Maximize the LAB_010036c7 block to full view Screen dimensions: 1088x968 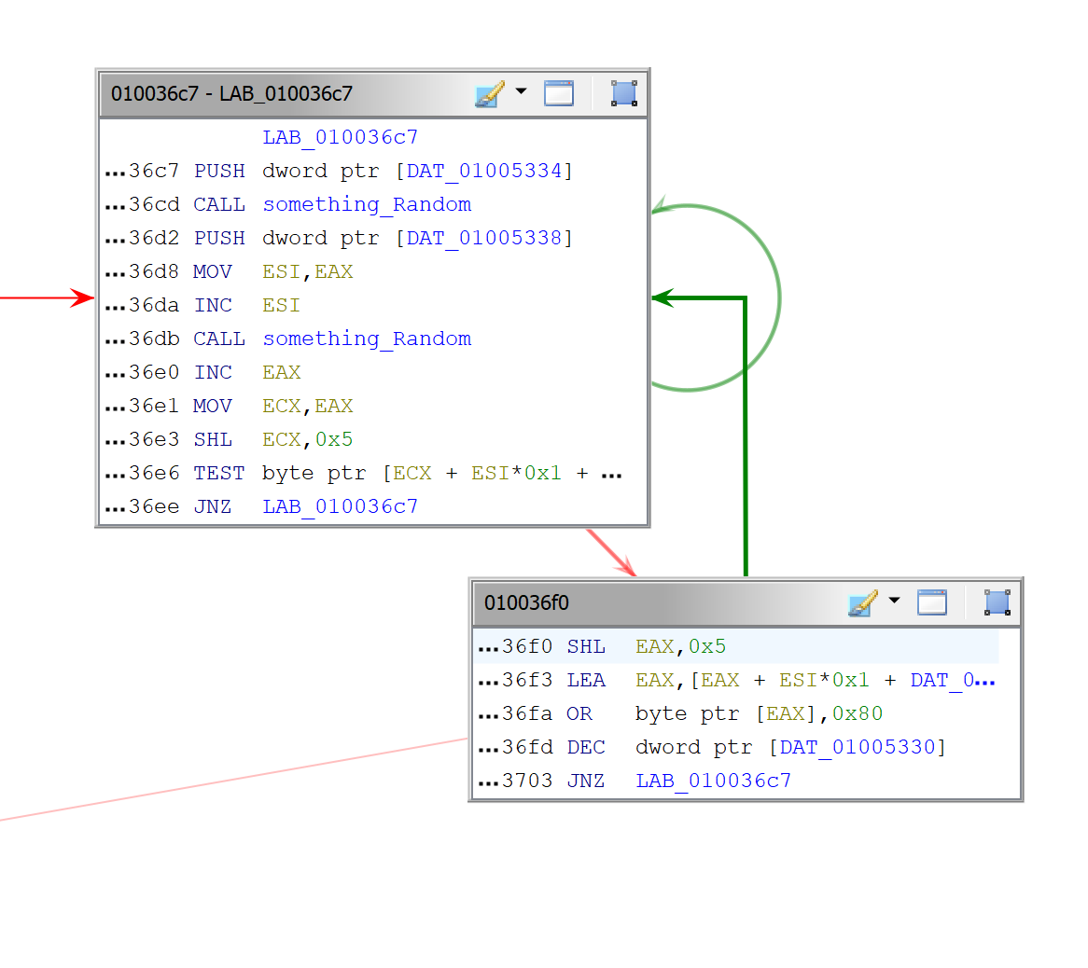(559, 93)
